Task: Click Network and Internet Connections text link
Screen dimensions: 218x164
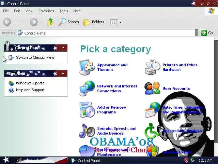Action: pyautogui.click(x=117, y=88)
